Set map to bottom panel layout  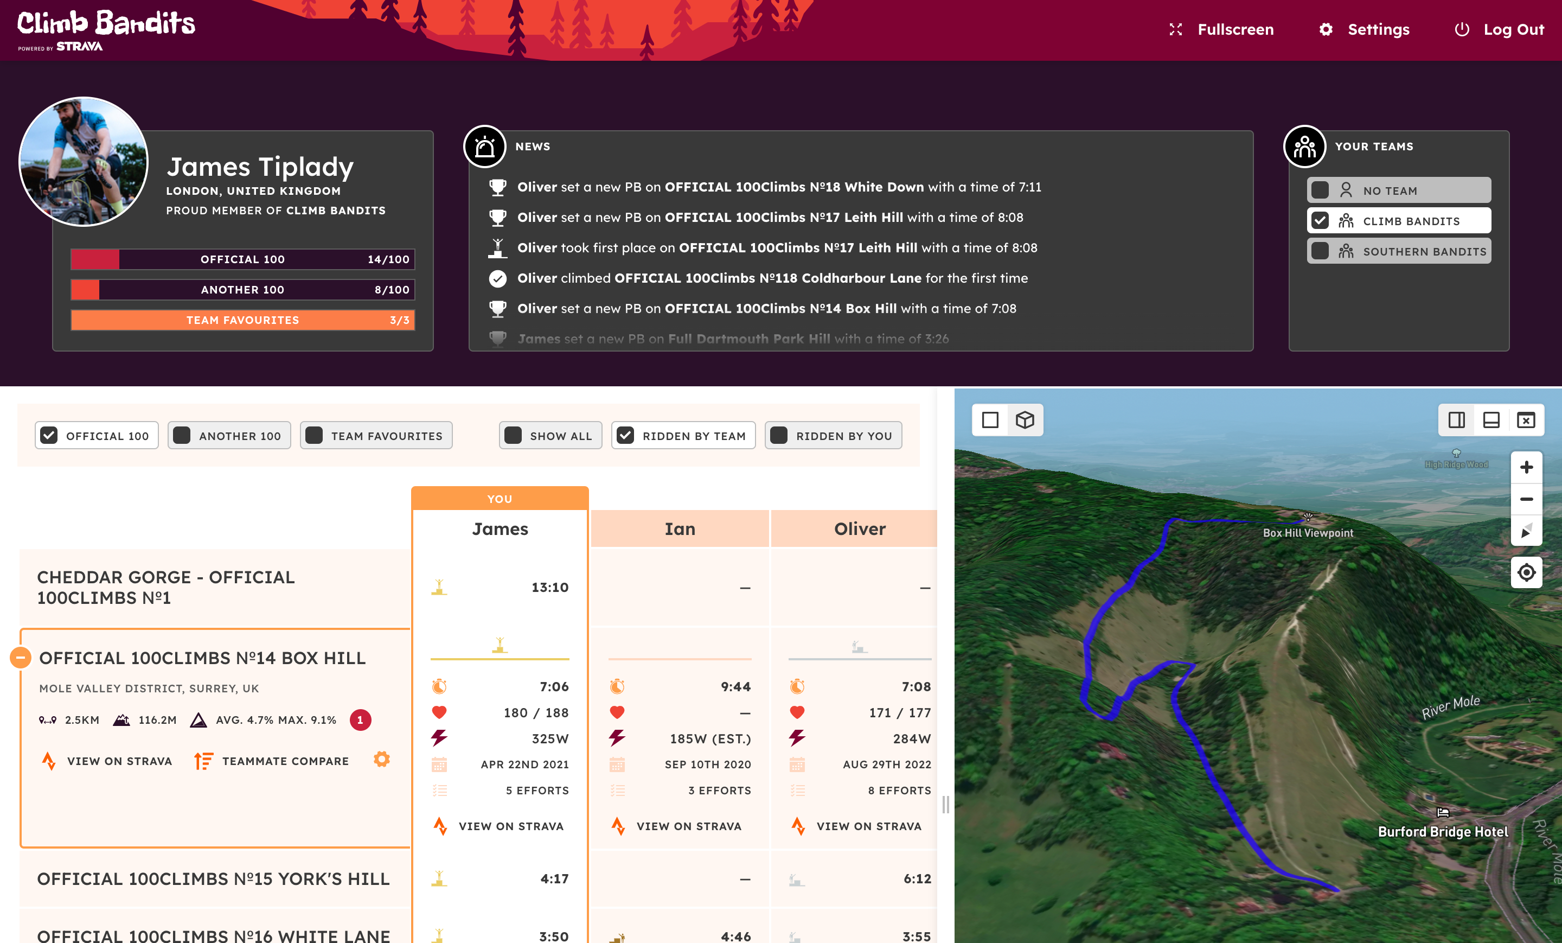[1491, 420]
